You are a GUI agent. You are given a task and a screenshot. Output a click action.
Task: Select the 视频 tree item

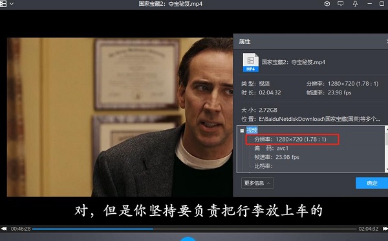252,131
